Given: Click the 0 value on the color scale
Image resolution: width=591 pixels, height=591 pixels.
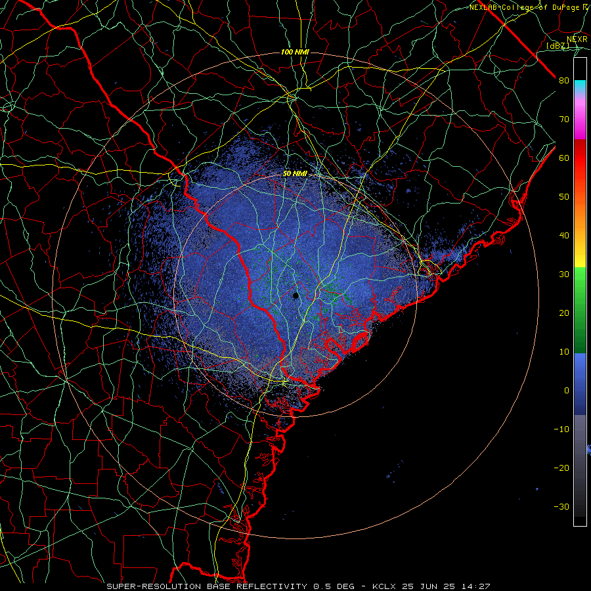Looking at the screenshot, I should (567, 391).
